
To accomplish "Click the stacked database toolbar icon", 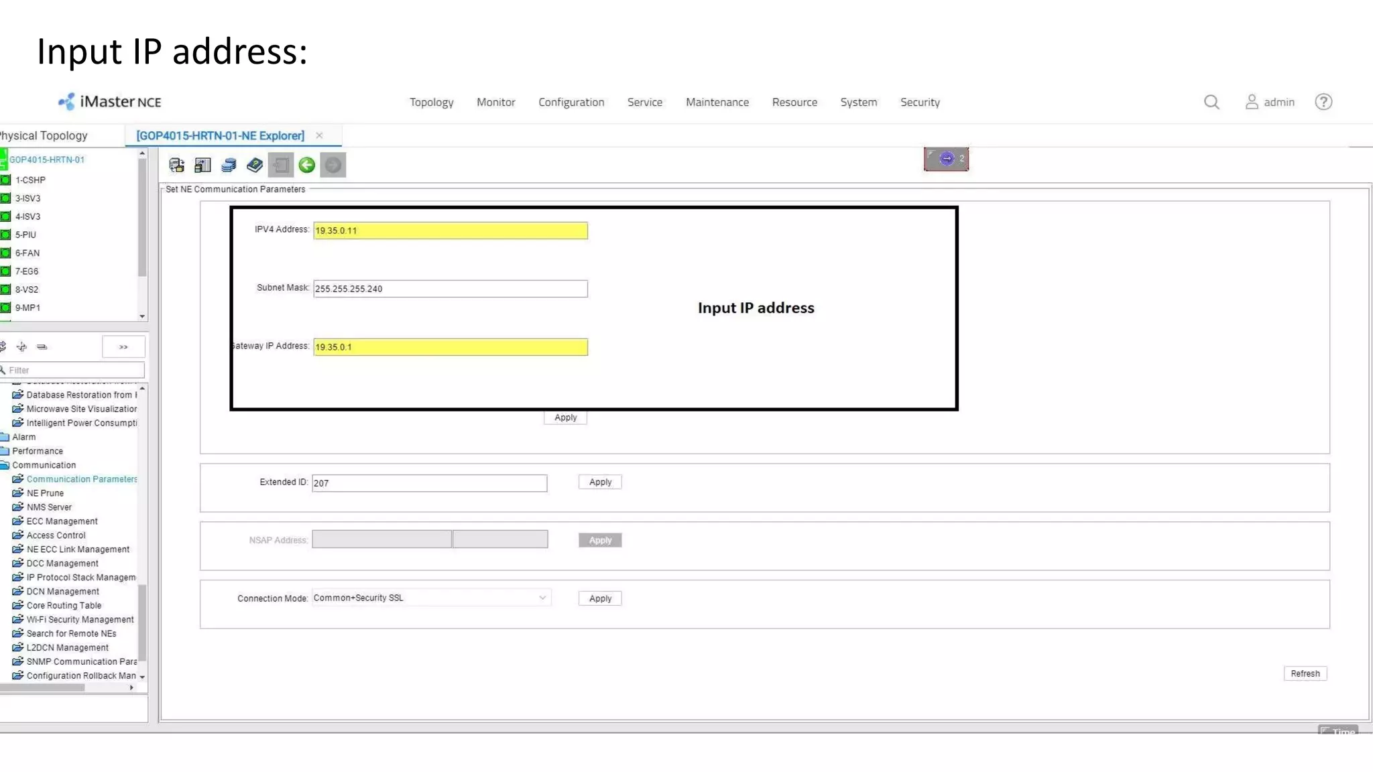I will click(x=229, y=165).
